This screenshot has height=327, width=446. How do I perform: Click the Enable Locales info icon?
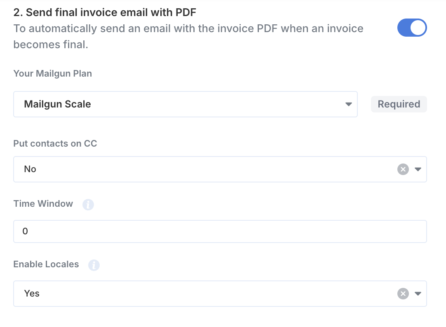[x=94, y=265]
